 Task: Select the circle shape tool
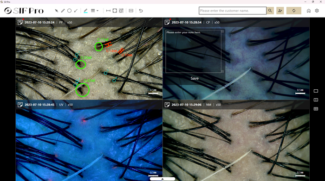(x=70, y=11)
